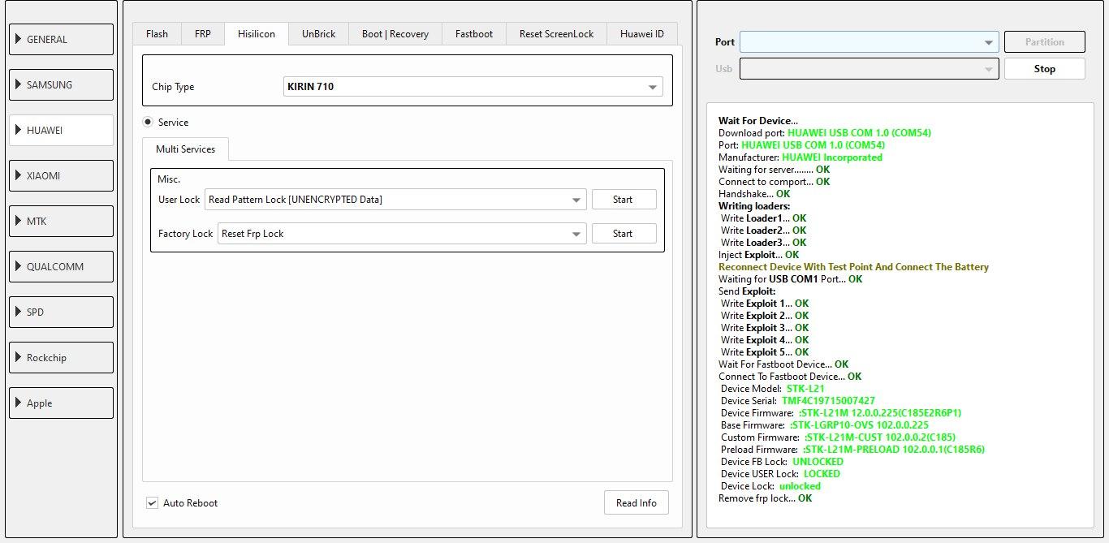Open the QUALCOMM section in sidebar
The width and height of the screenshot is (1109, 543).
61,266
